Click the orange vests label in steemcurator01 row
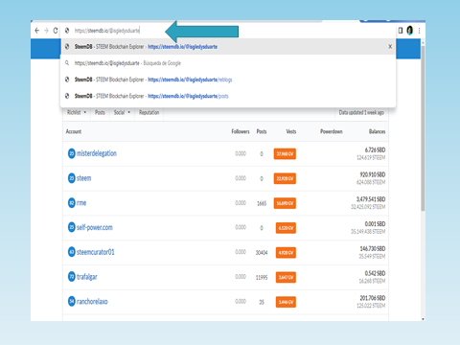Image resolution: width=460 pixels, height=345 pixels. coord(286,252)
